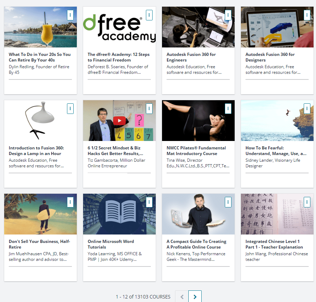Go to next page of courses
This screenshot has width=316, height=302.
pos(195,297)
